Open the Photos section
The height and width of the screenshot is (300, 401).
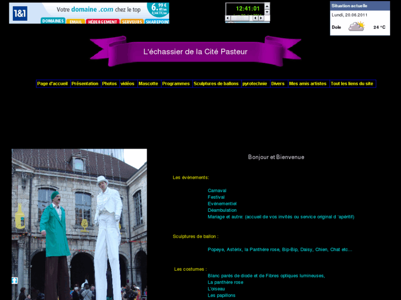110,84
